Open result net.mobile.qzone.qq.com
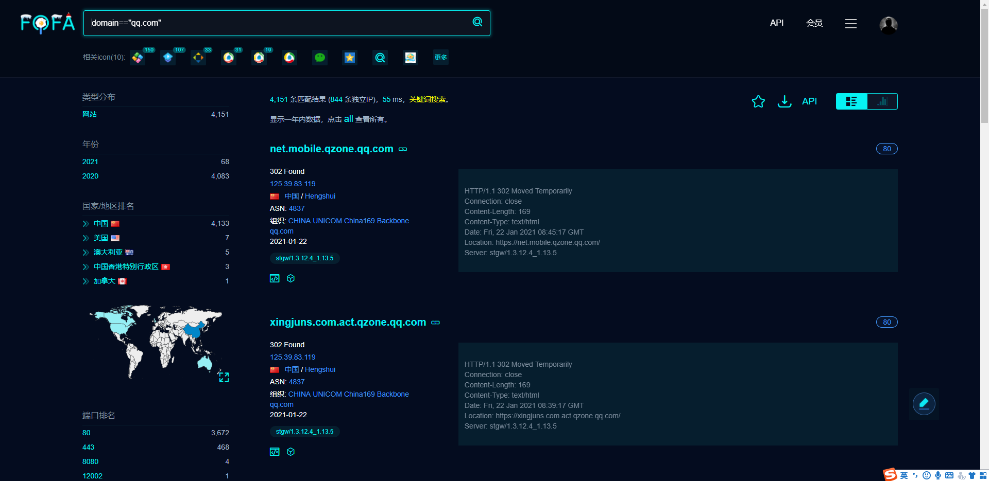989x481 pixels. (x=332, y=149)
